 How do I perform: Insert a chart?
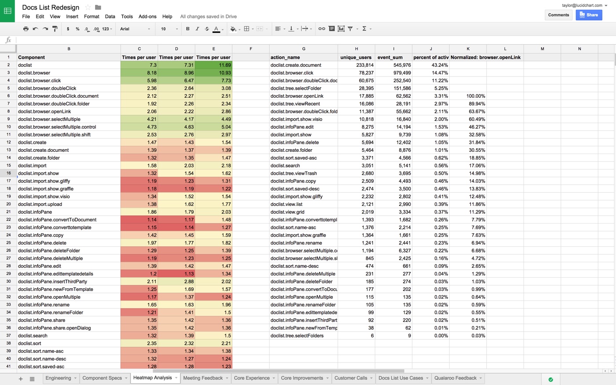pyautogui.click(x=341, y=29)
